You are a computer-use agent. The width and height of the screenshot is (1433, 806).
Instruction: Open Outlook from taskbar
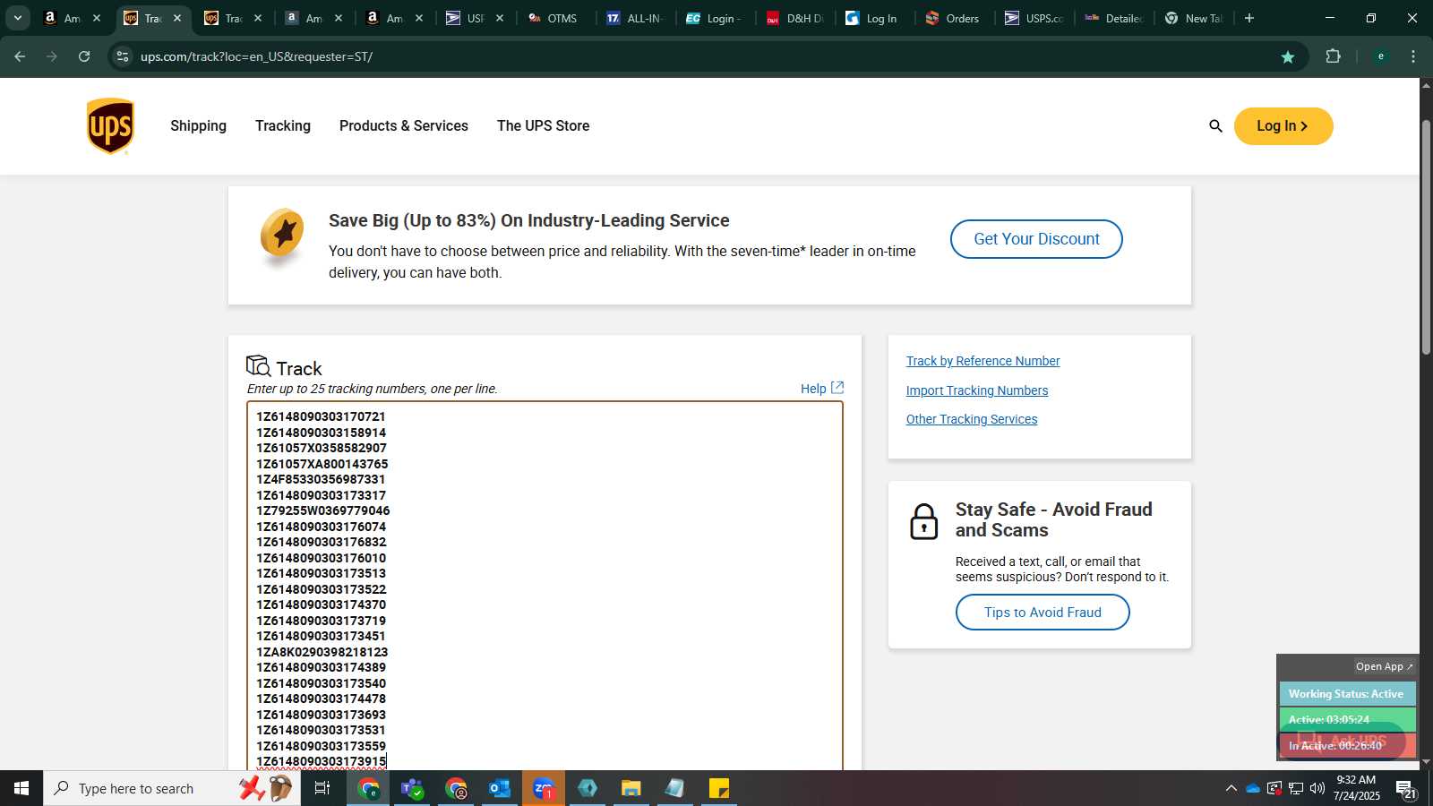[x=499, y=788]
